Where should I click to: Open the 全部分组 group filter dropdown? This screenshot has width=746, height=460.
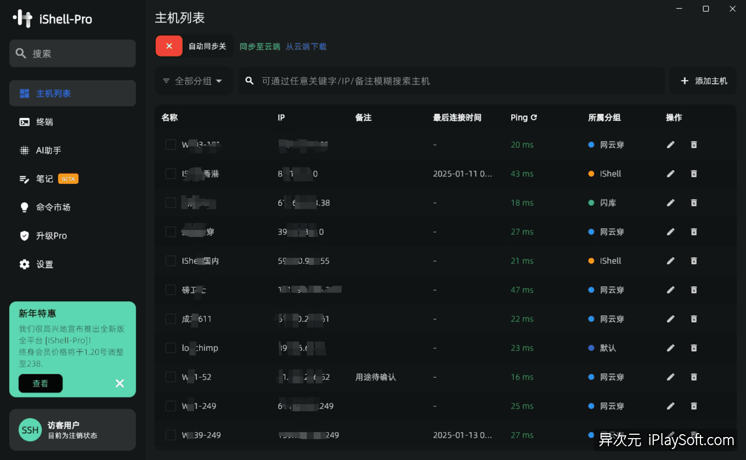pos(193,80)
